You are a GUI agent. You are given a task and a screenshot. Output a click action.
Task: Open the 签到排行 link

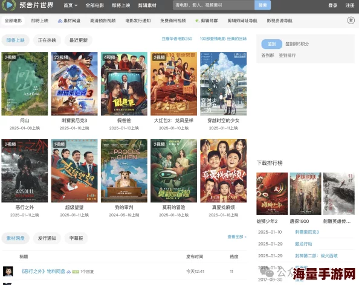point(287,56)
